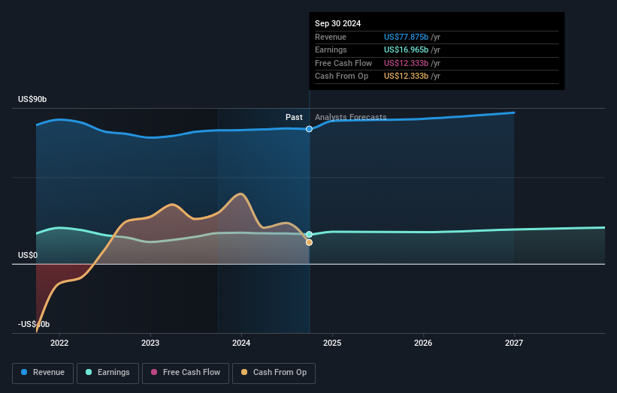The image size is (617, 393).
Task: Click the 2023 x-axis label
Action: [150, 343]
